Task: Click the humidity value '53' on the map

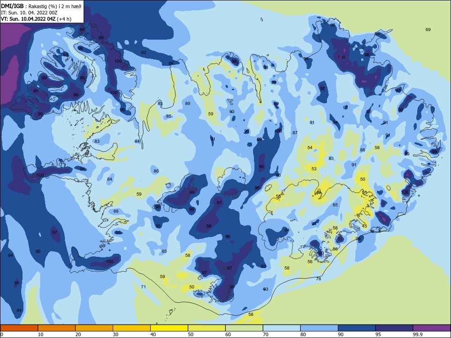Action: pyautogui.click(x=314, y=169)
